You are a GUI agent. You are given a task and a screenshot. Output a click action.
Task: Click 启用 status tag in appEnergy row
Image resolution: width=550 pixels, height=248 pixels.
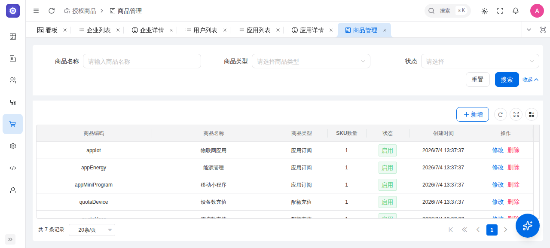tap(388, 168)
